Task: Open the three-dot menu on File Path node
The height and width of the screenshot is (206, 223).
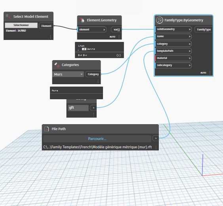Action: pyautogui.click(x=156, y=147)
